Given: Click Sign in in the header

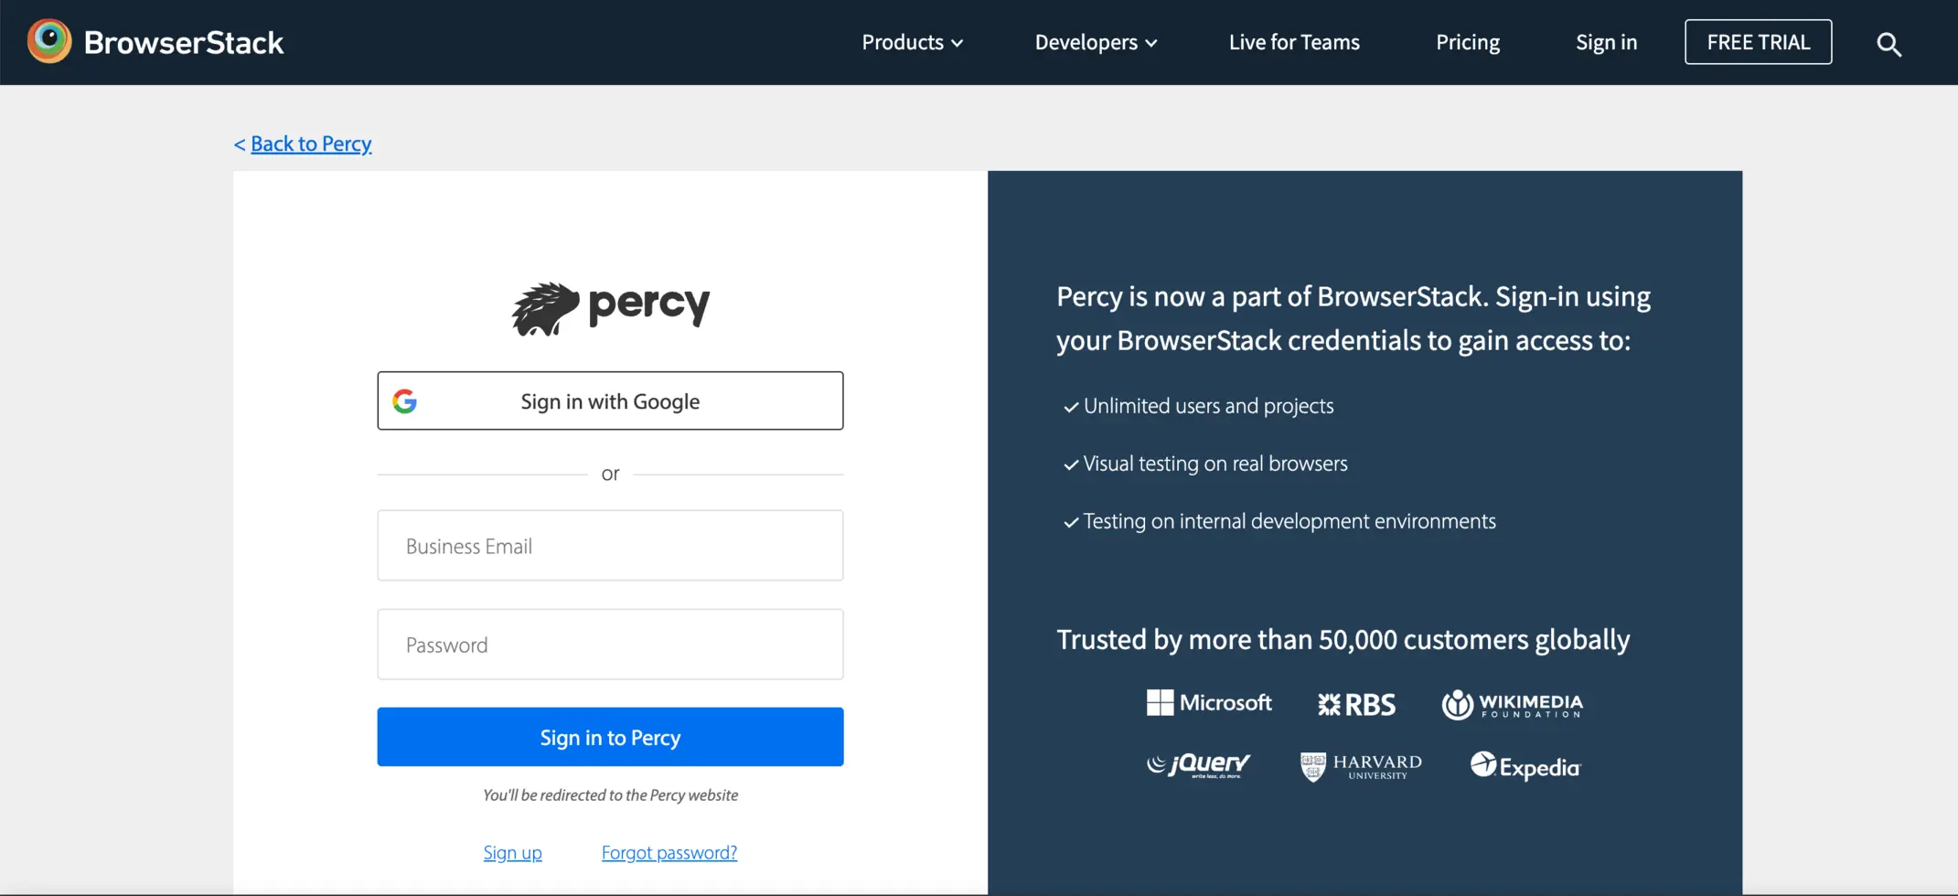Looking at the screenshot, I should [x=1606, y=42].
